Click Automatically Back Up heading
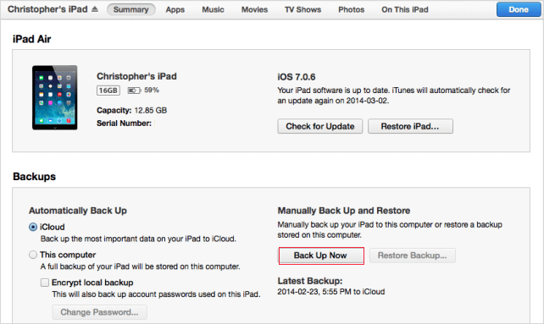Image resolution: width=544 pixels, height=324 pixels. point(78,211)
